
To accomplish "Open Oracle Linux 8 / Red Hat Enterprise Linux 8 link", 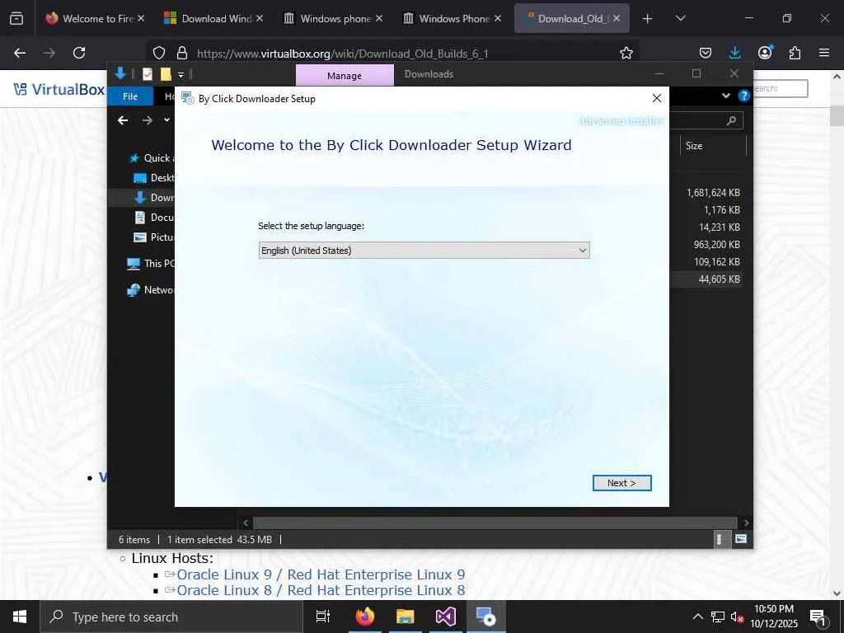I will click(x=321, y=590).
